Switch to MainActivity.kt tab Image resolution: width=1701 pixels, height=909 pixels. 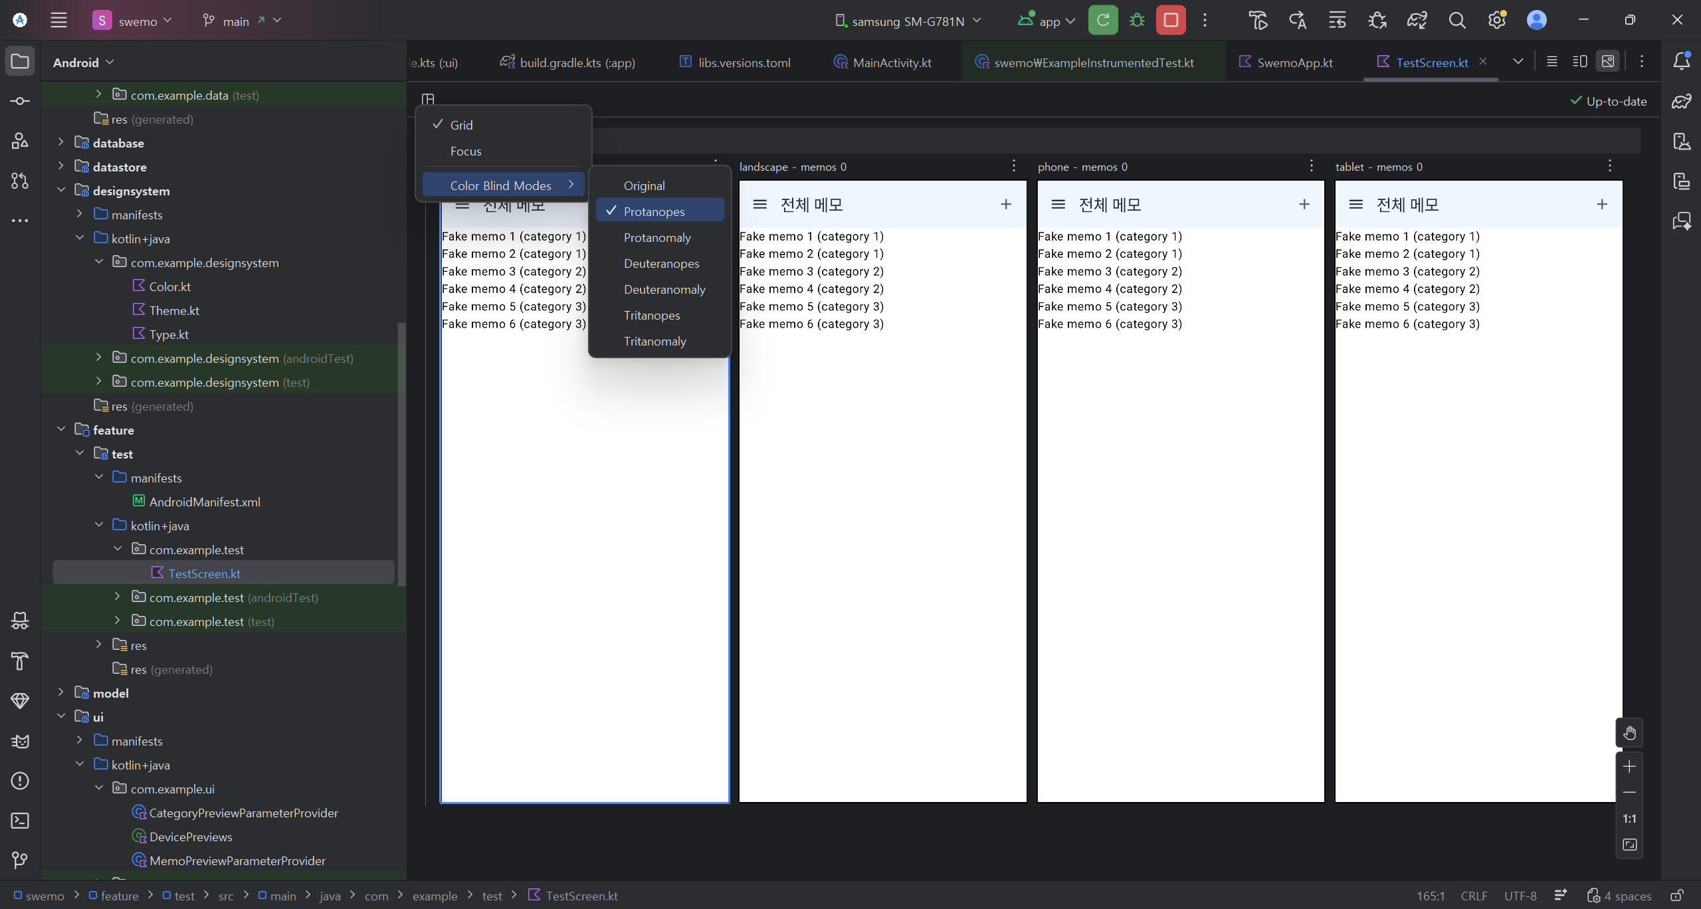tap(891, 62)
